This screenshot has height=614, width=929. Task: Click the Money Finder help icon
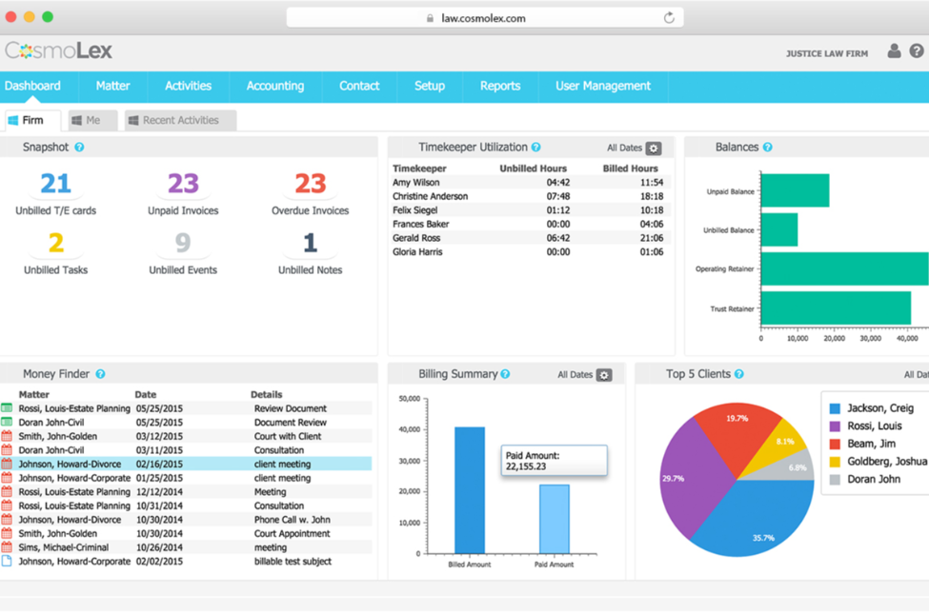click(101, 373)
